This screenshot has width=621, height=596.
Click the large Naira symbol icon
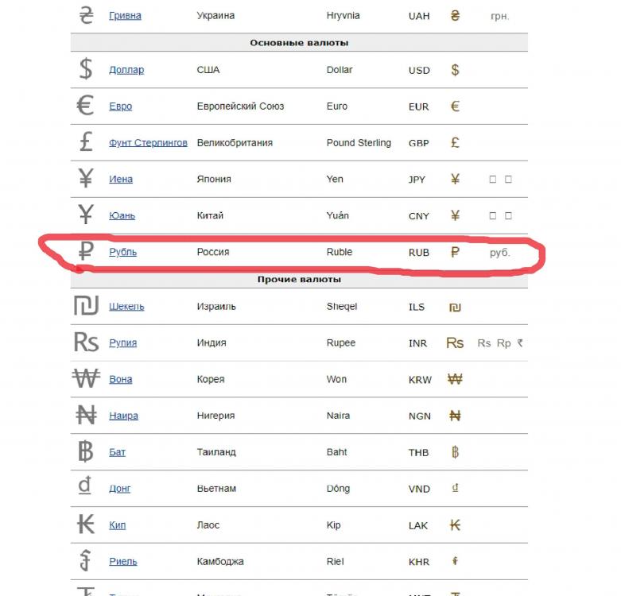(x=86, y=416)
